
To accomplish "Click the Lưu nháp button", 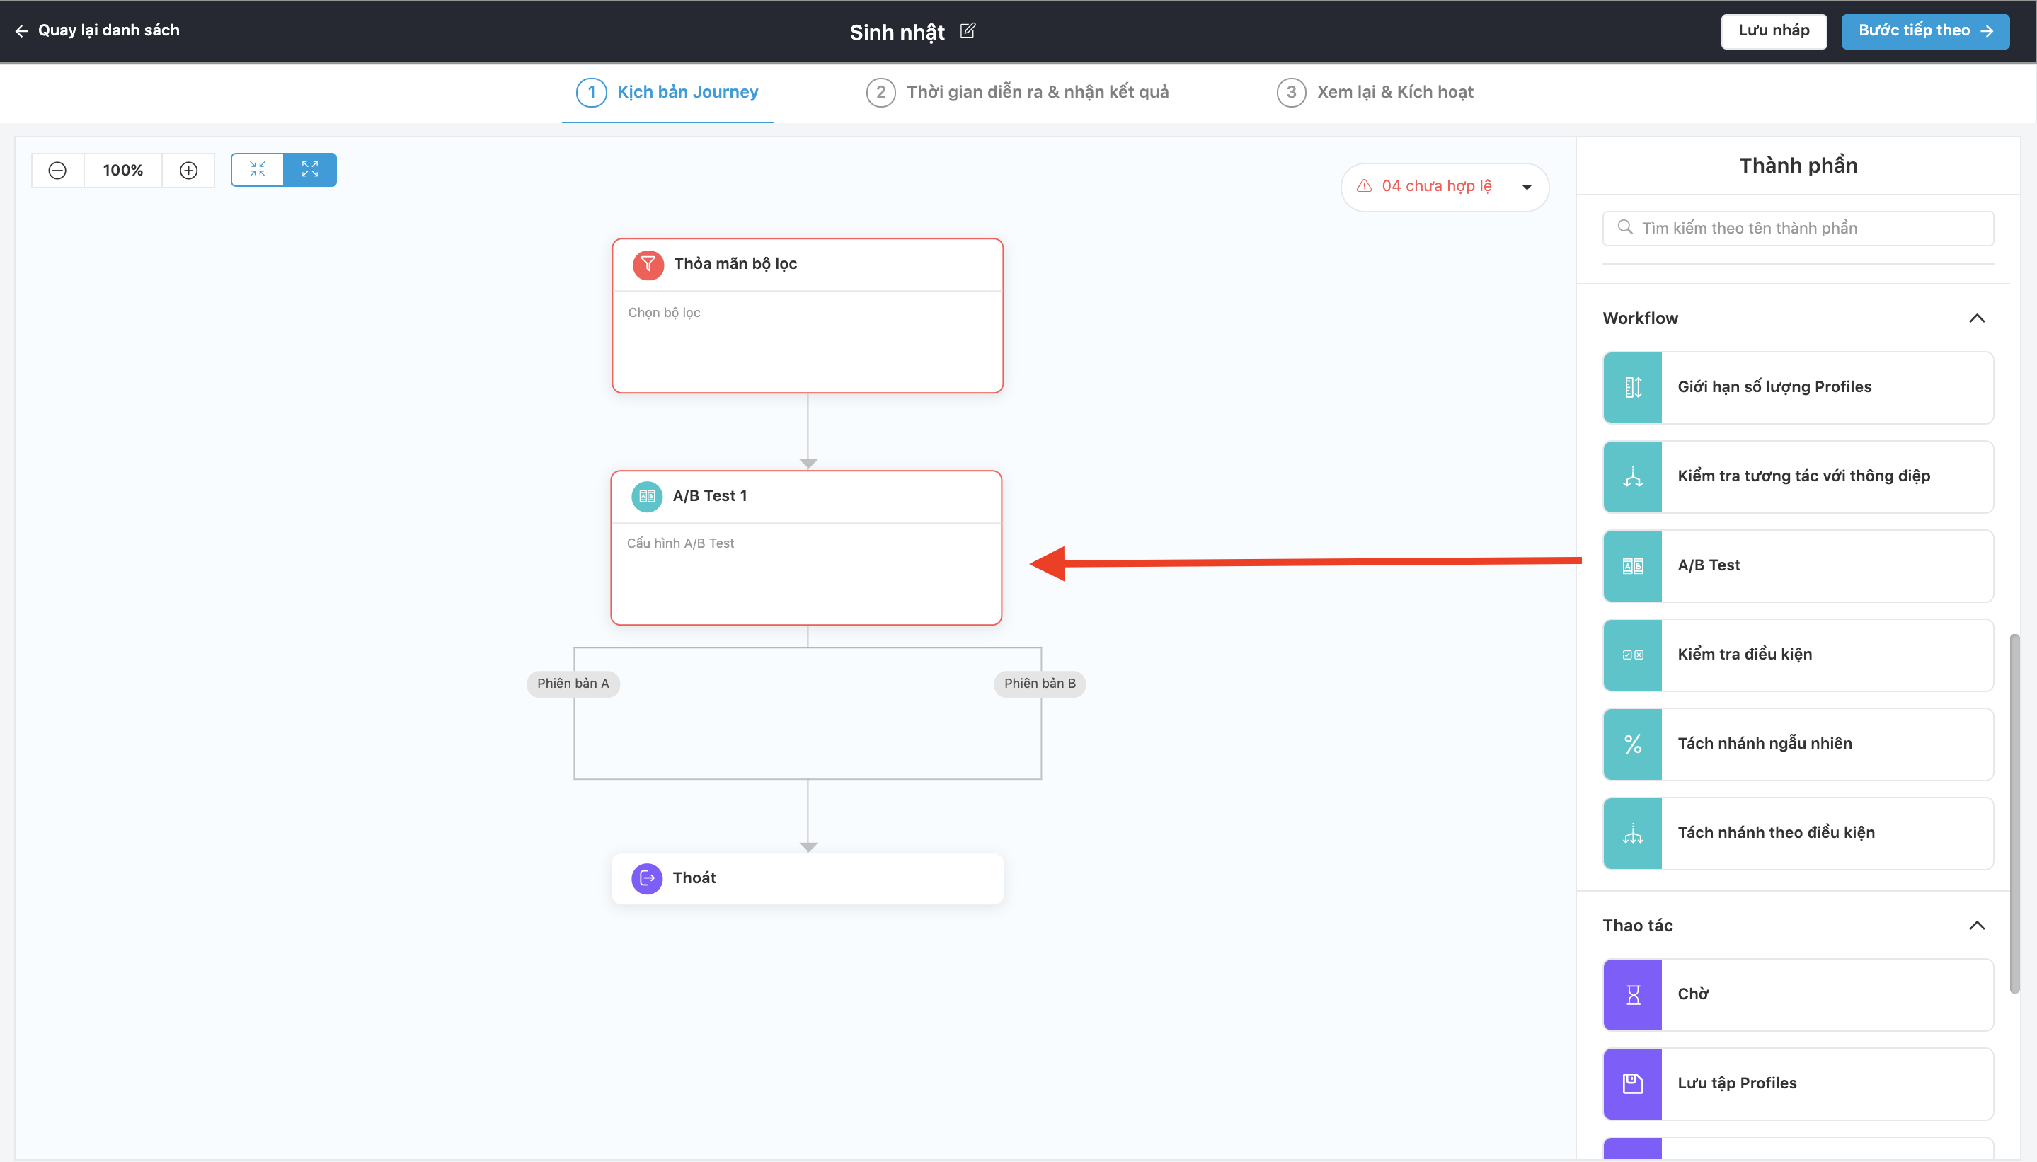I will pos(1774,31).
